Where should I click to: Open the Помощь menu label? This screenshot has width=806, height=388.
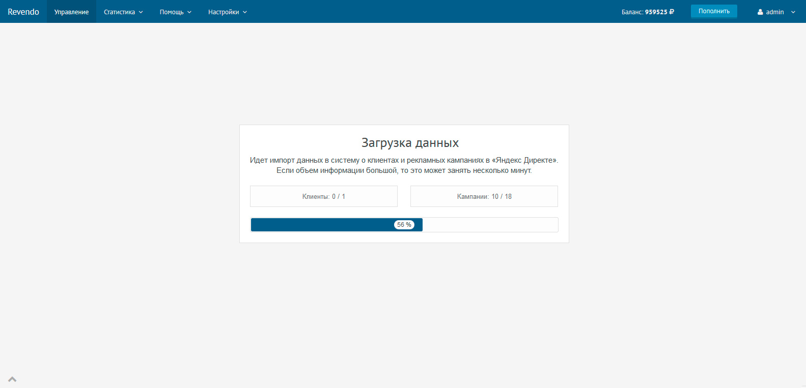pos(172,12)
